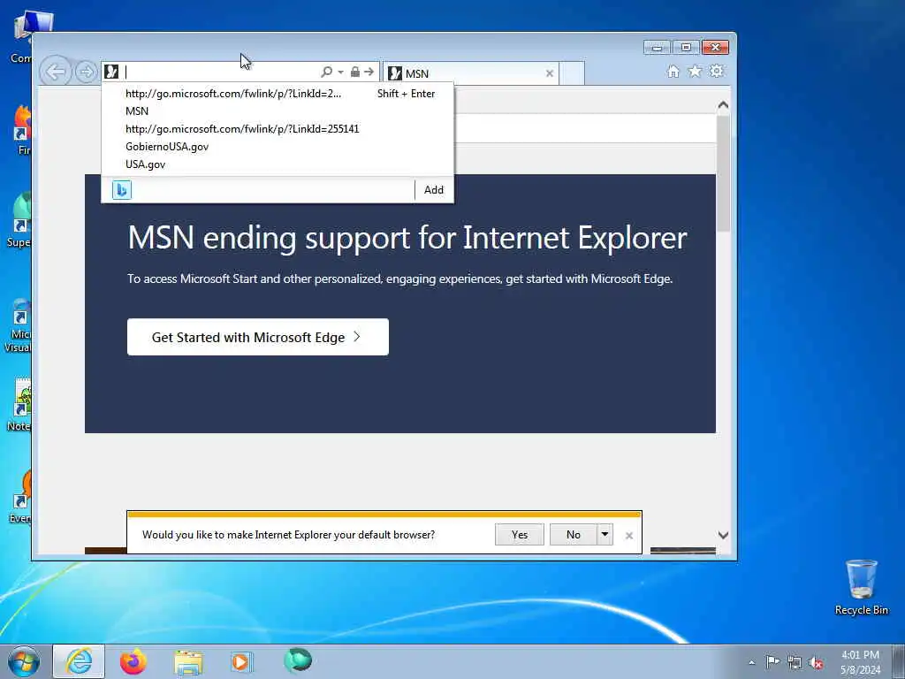
Task: Click Internet Explorer taskbar icon
Action: pos(79,661)
